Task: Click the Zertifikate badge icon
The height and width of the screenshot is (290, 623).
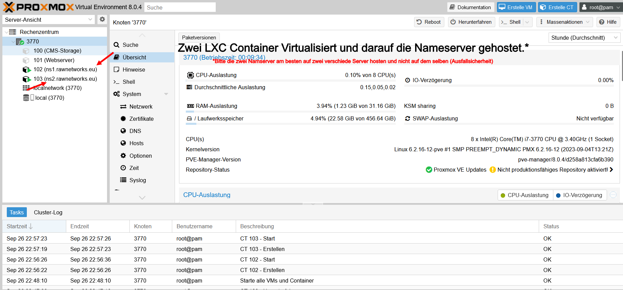Action: [123, 118]
